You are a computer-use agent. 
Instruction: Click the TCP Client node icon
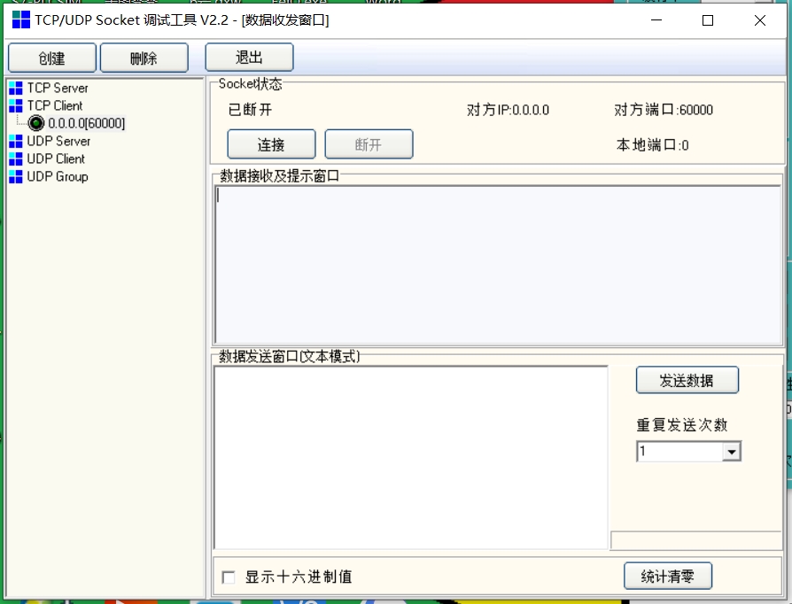tap(16, 106)
